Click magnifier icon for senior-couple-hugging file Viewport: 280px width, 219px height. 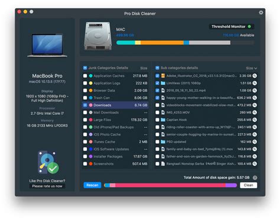tap(255, 134)
